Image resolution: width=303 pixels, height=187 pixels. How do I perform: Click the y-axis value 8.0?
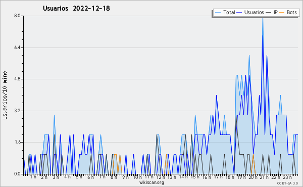[17, 16]
